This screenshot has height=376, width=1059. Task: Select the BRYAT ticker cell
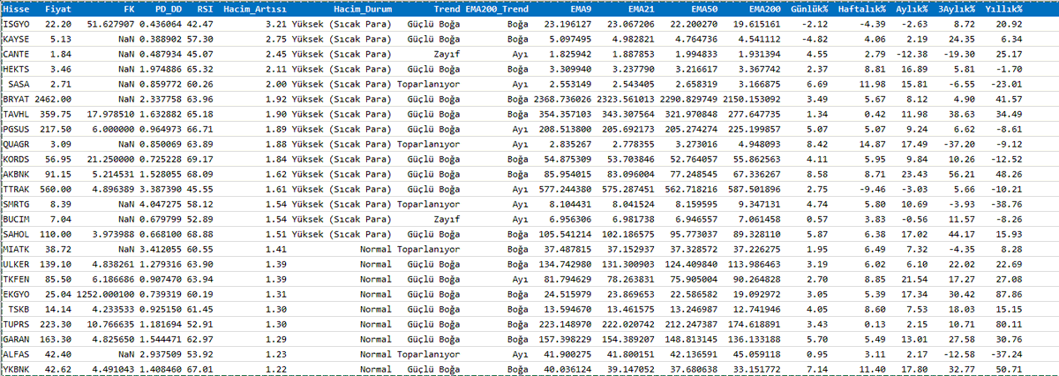click(x=17, y=98)
